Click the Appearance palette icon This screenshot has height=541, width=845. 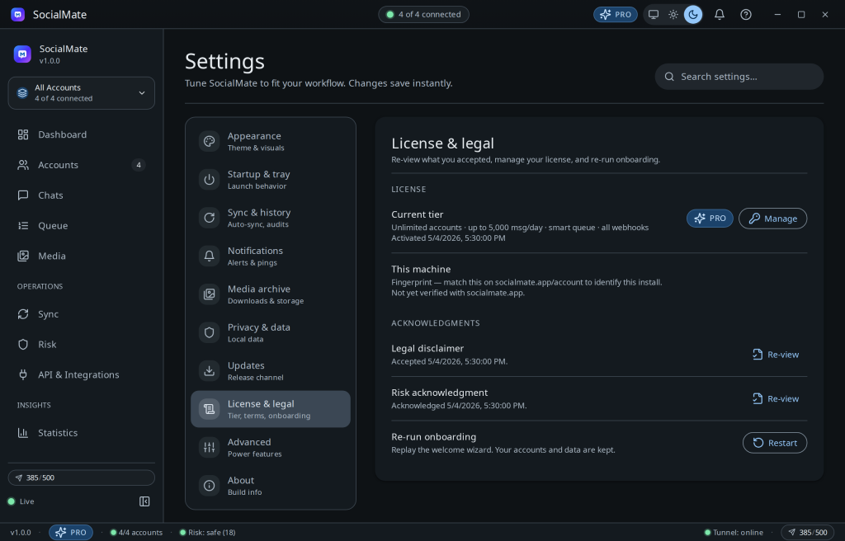point(209,141)
